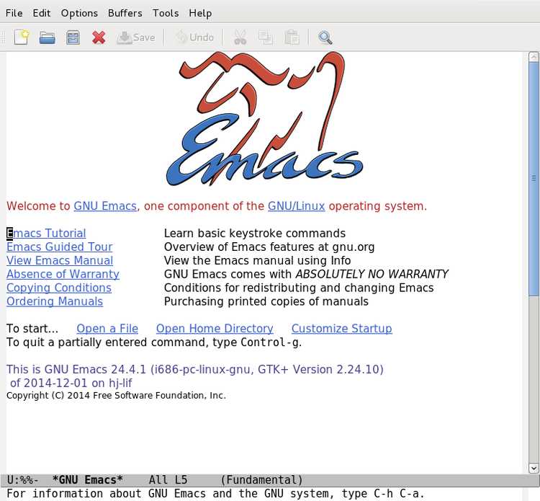Follow the GNU Emacs link
540x501 pixels.
point(105,206)
